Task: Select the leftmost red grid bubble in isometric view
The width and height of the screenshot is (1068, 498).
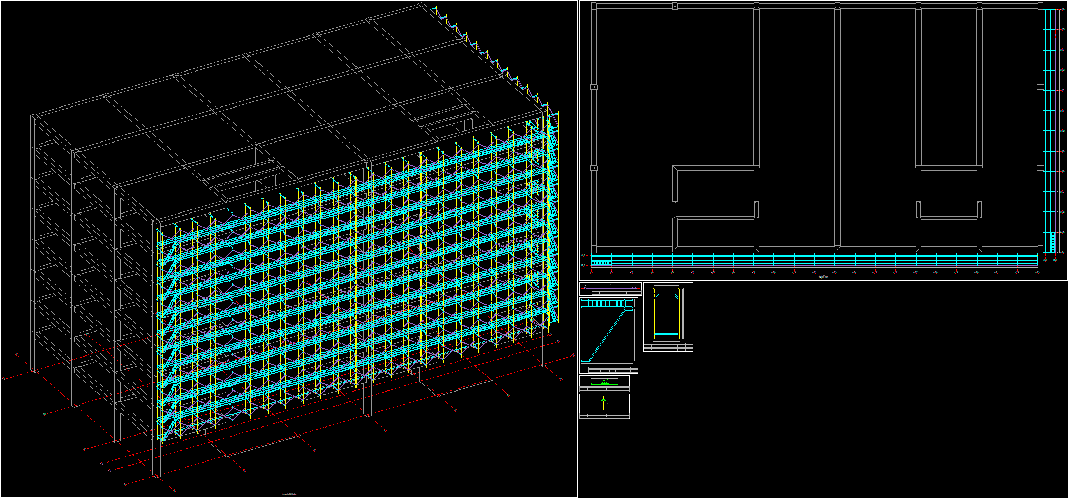Action: (4, 378)
